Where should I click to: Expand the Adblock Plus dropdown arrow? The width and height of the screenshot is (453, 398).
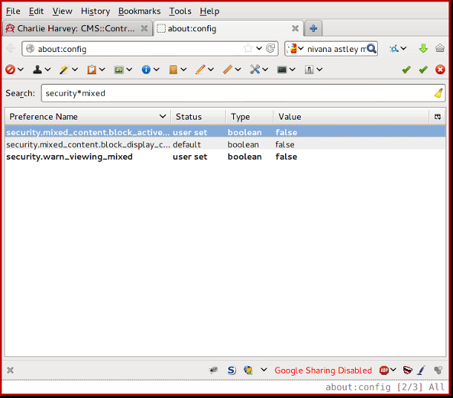pos(393,370)
